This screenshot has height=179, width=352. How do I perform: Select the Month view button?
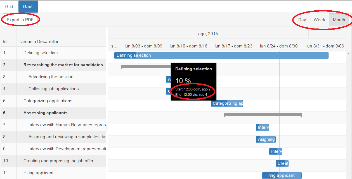point(339,20)
